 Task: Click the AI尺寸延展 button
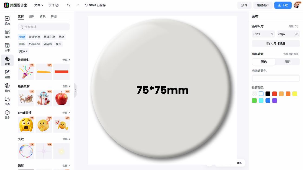click(276, 44)
